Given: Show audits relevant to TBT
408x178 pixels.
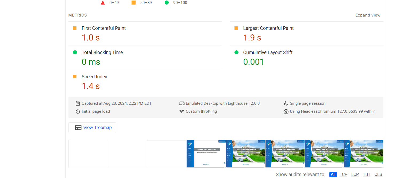Looking at the screenshot, I should (x=367, y=175).
